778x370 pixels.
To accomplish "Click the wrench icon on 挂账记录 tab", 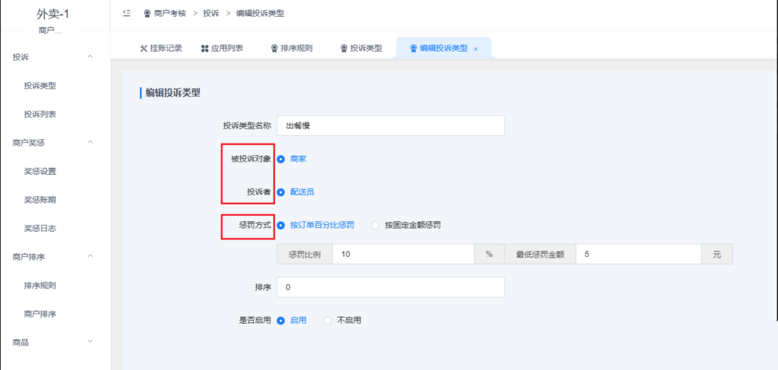I will coord(143,49).
